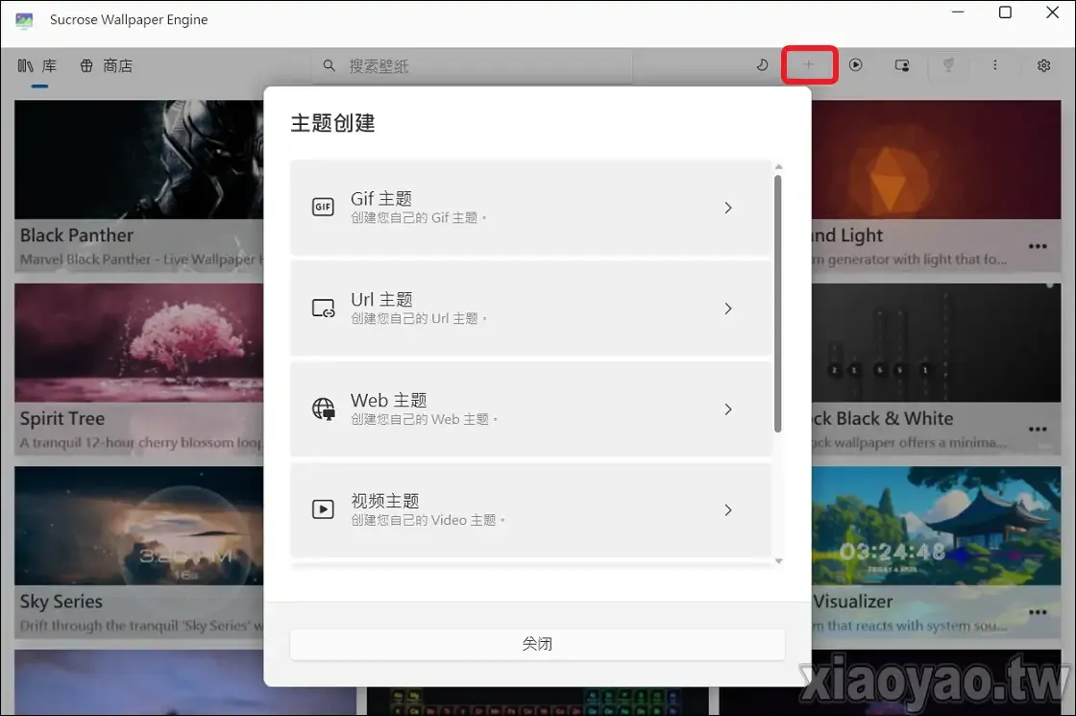This screenshot has width=1076, height=716.
Task: Click the Black Panther title text
Action: (x=77, y=235)
